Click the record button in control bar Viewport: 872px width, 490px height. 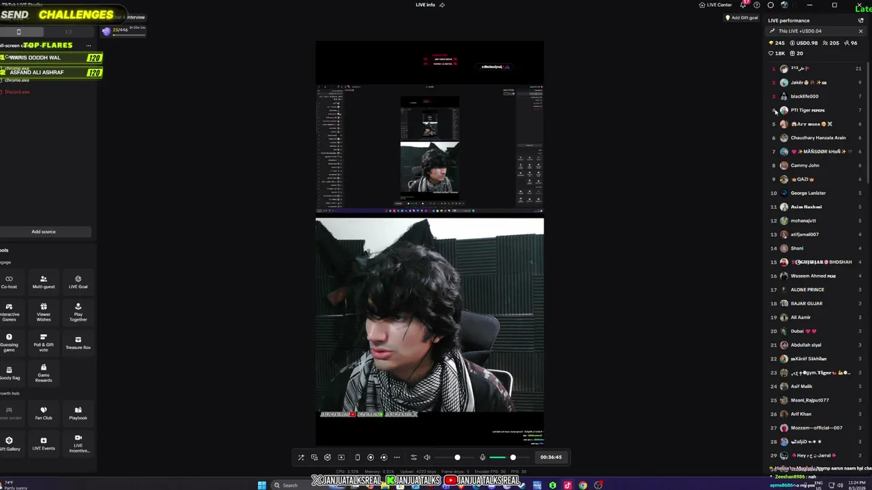pos(371,457)
